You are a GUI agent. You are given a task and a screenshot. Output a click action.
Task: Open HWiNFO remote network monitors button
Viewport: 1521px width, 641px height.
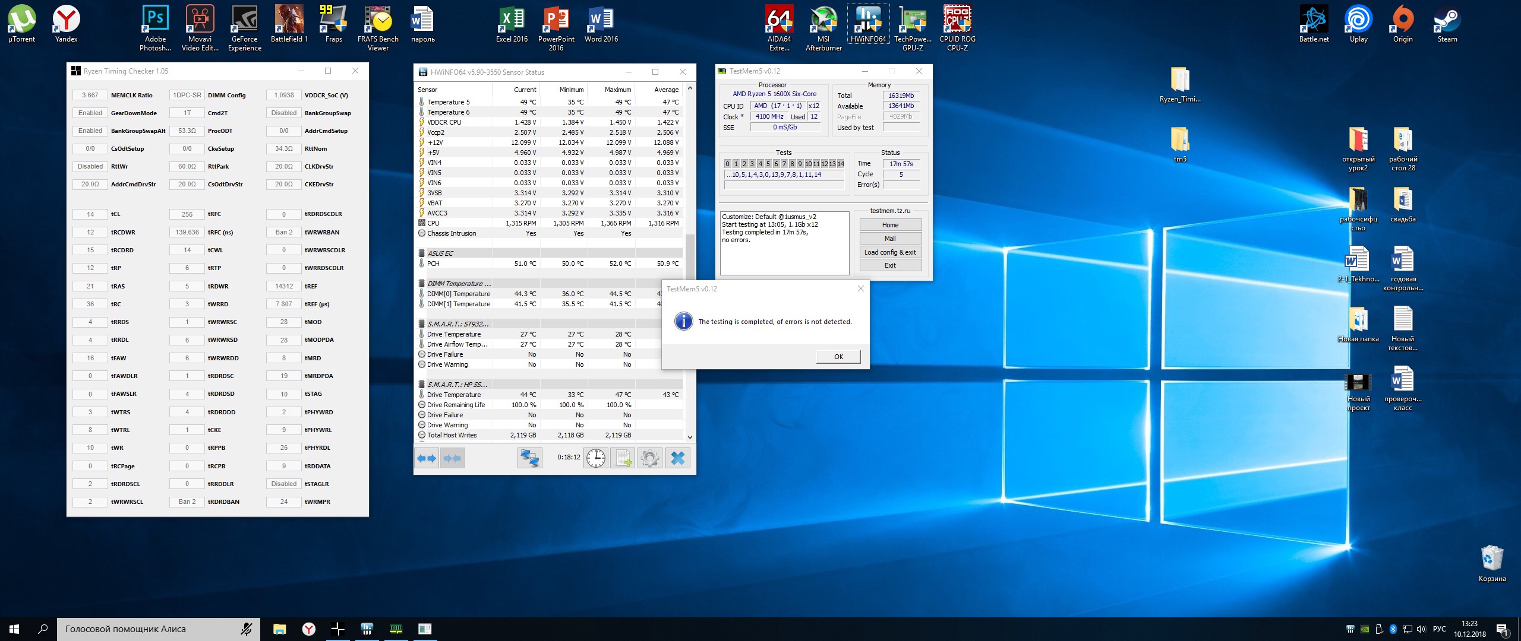pos(529,458)
